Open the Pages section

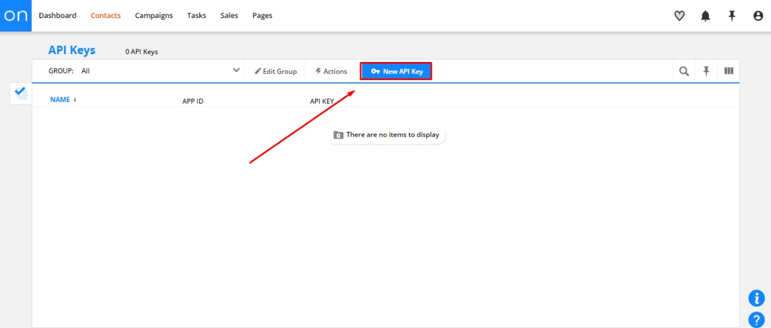click(262, 16)
